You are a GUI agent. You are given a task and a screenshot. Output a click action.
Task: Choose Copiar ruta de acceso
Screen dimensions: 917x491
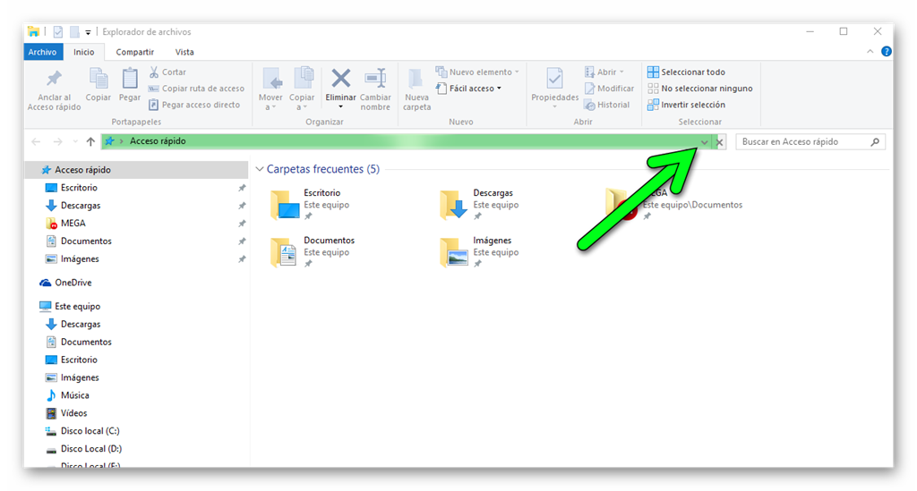[x=196, y=89]
